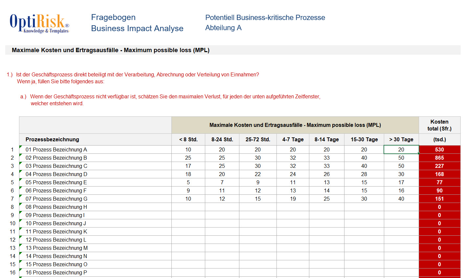Click the '8-14 Tage' value for Prozess D

point(326,174)
